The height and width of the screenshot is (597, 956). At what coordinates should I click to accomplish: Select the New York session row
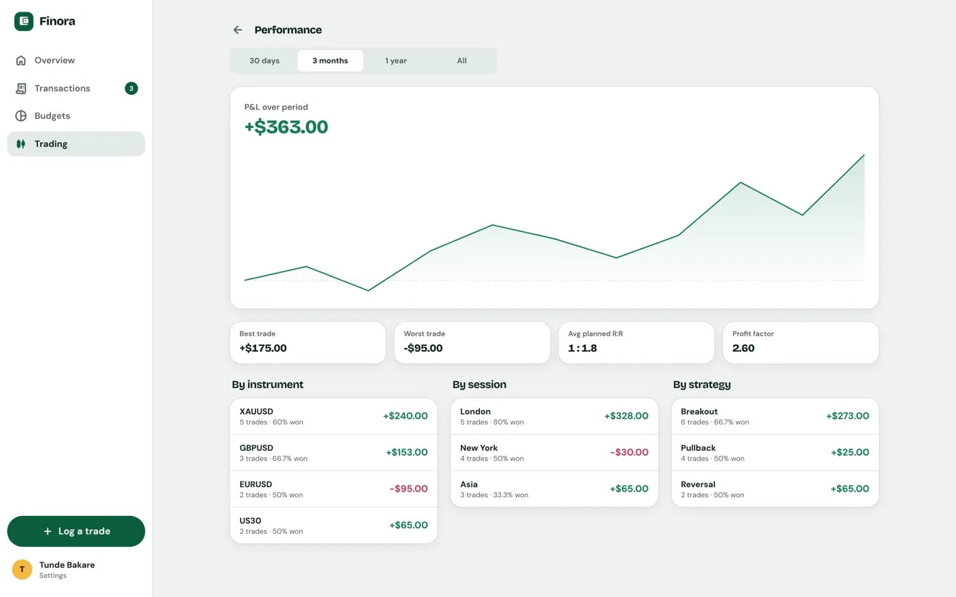554,453
